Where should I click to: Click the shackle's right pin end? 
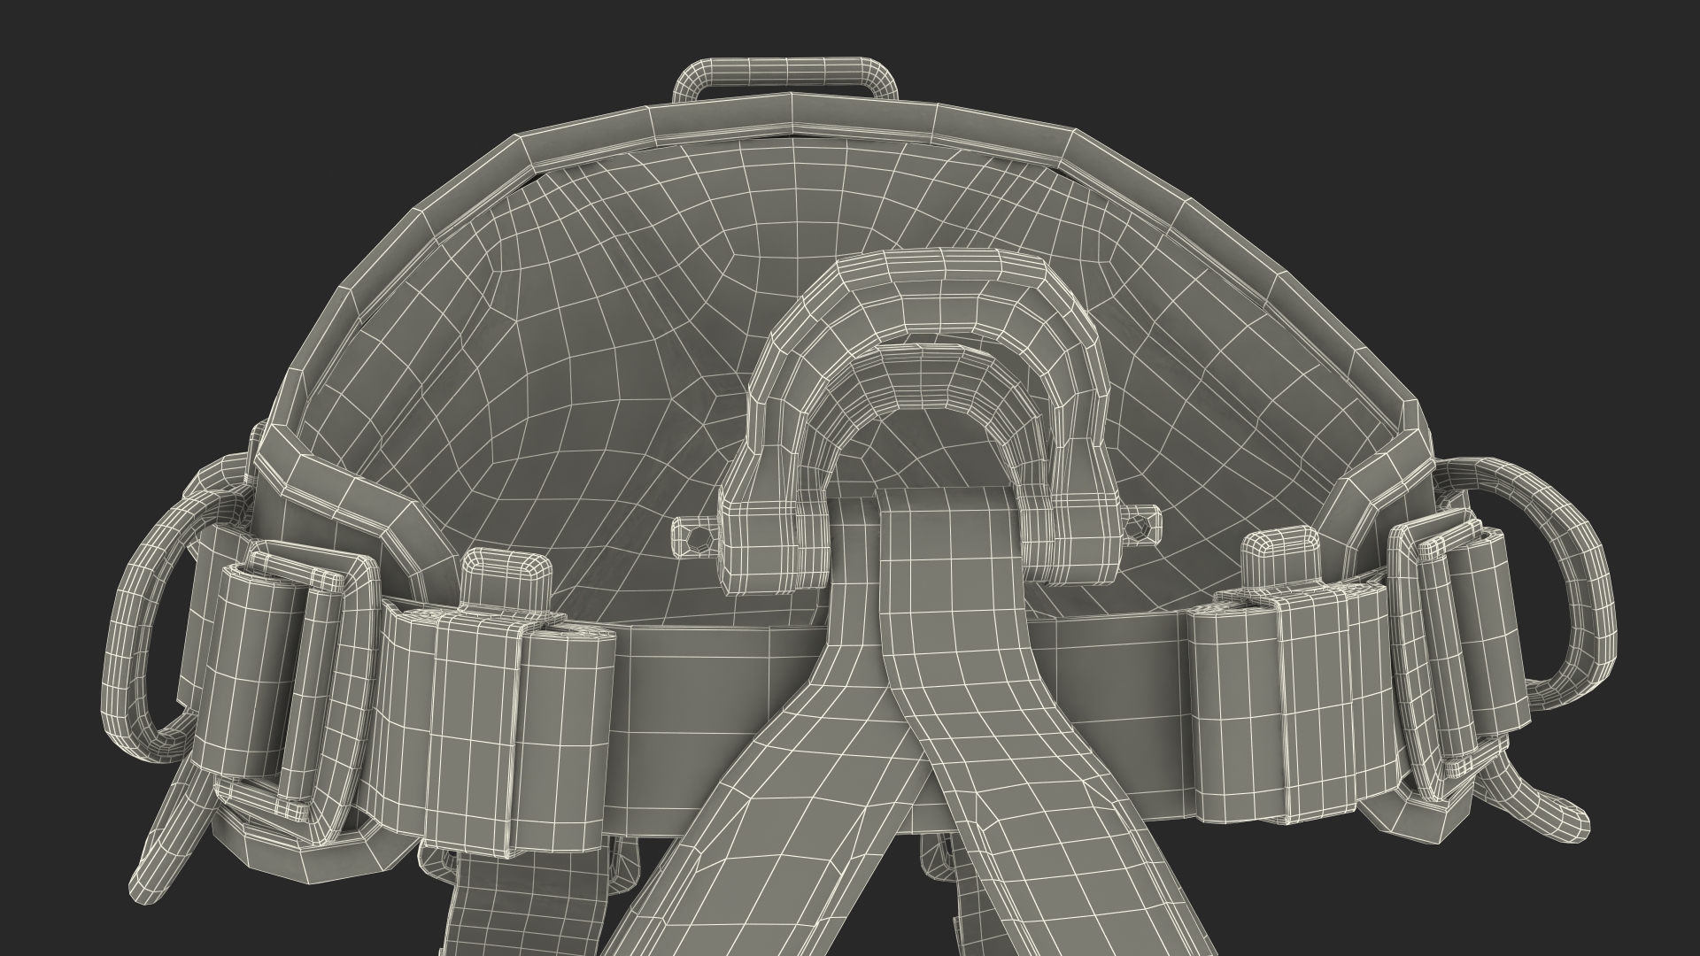1142,526
